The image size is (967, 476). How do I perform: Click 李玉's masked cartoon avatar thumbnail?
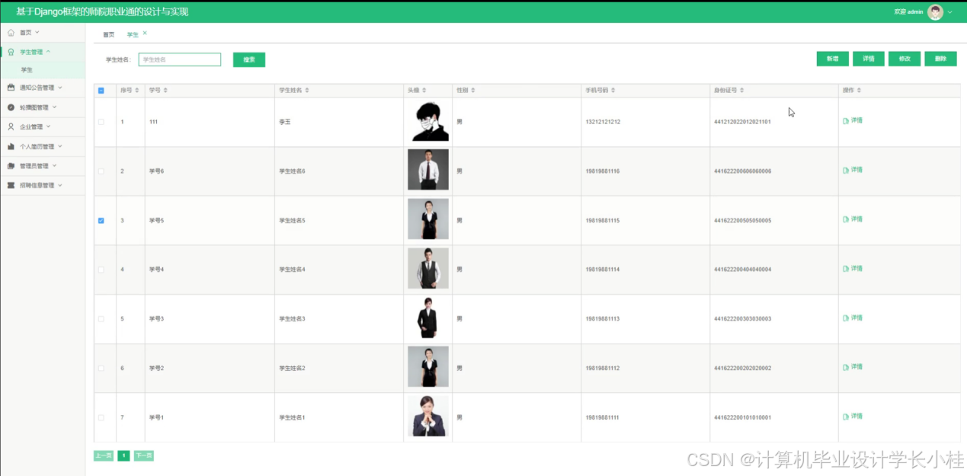pyautogui.click(x=428, y=122)
